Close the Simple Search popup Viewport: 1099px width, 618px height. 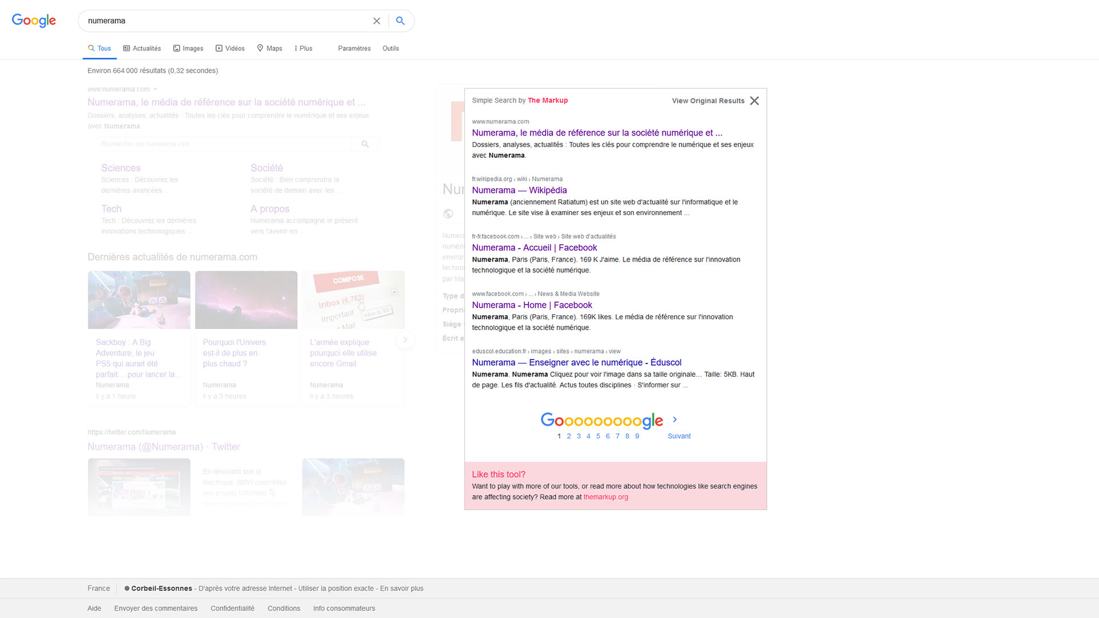(x=754, y=101)
